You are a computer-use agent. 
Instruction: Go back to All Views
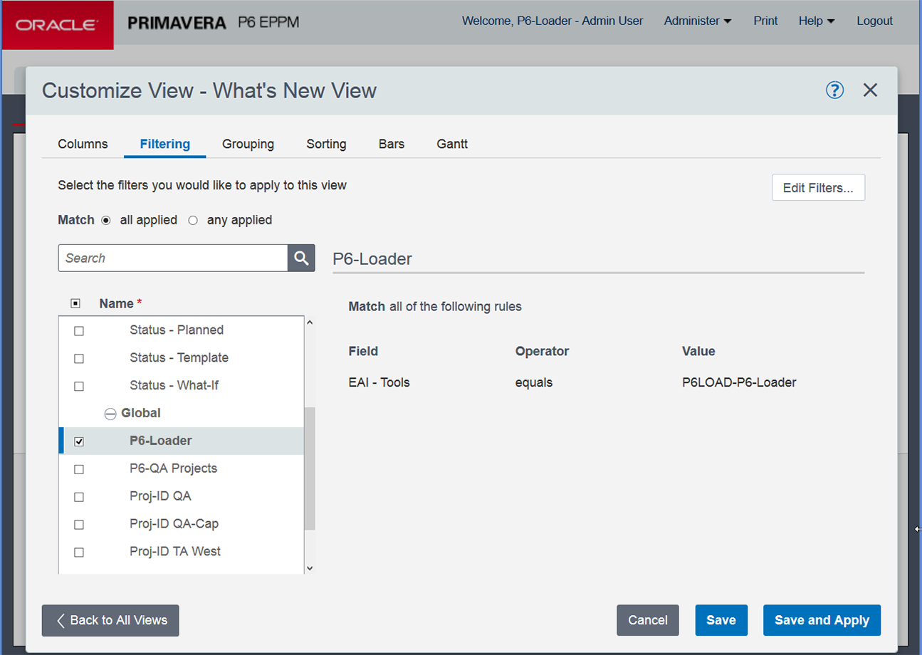(110, 620)
